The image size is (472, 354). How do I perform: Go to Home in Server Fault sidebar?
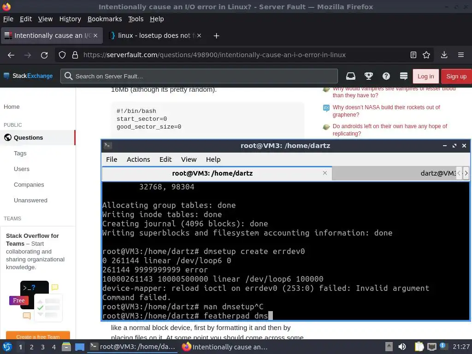click(12, 107)
